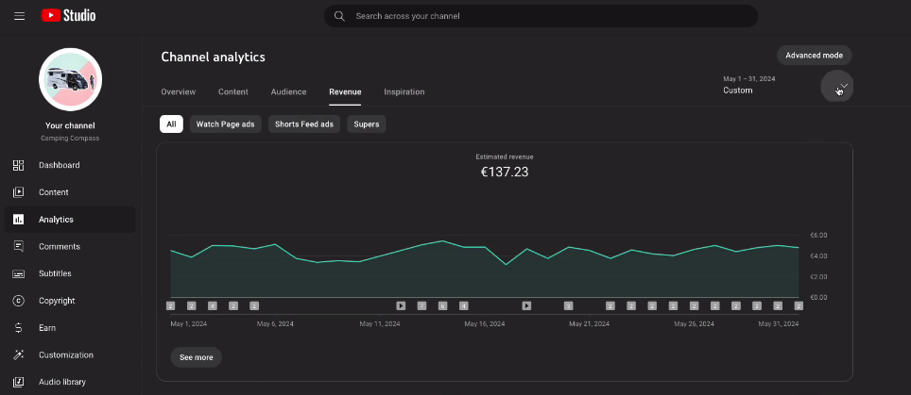Select the All revenue filter chip

coord(171,123)
